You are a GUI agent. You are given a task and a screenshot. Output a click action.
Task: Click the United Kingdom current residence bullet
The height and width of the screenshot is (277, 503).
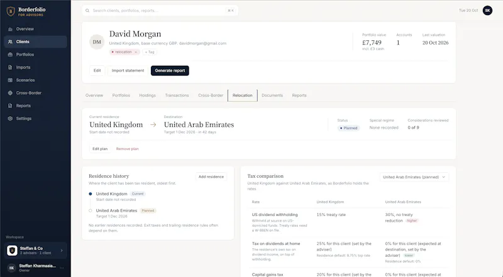point(91,194)
